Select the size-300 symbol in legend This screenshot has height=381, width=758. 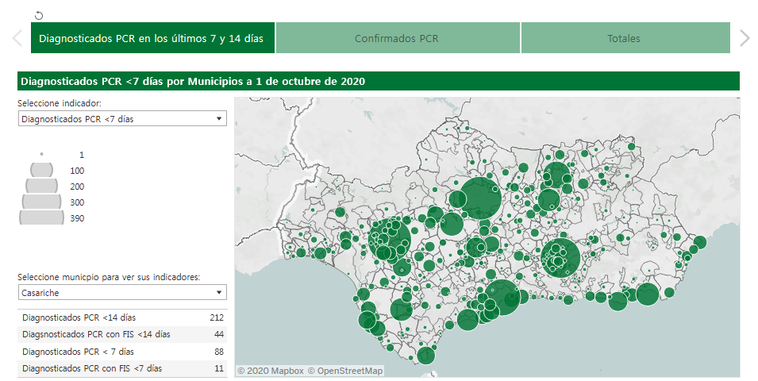point(41,202)
